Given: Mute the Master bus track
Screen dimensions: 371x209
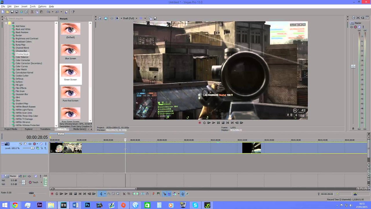Looking at the screenshot, I should pos(36,176).
